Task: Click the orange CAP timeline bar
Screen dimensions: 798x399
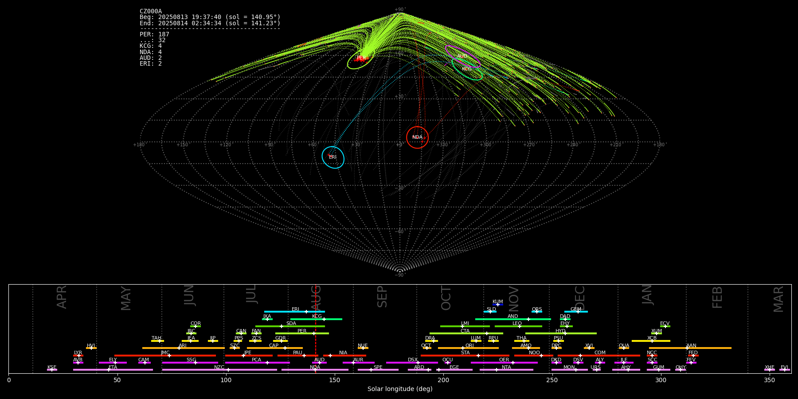Action: click(275, 348)
